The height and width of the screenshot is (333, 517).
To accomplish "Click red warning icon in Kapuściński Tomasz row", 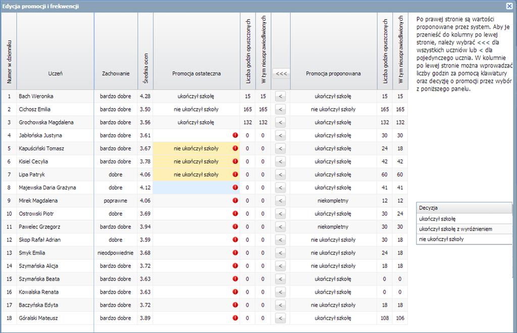I will click(235, 148).
